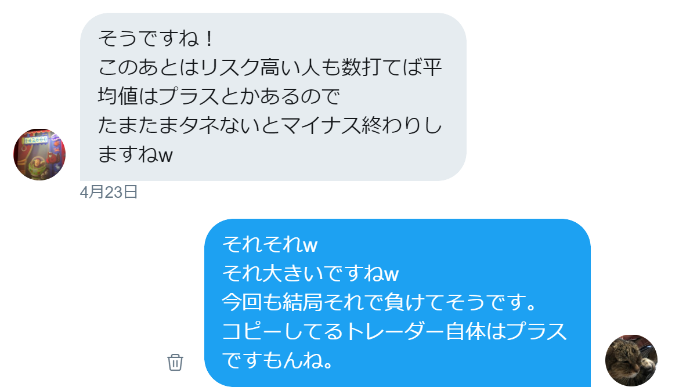Click the text line そうですね！
This screenshot has width=679, height=387.
coord(157,38)
